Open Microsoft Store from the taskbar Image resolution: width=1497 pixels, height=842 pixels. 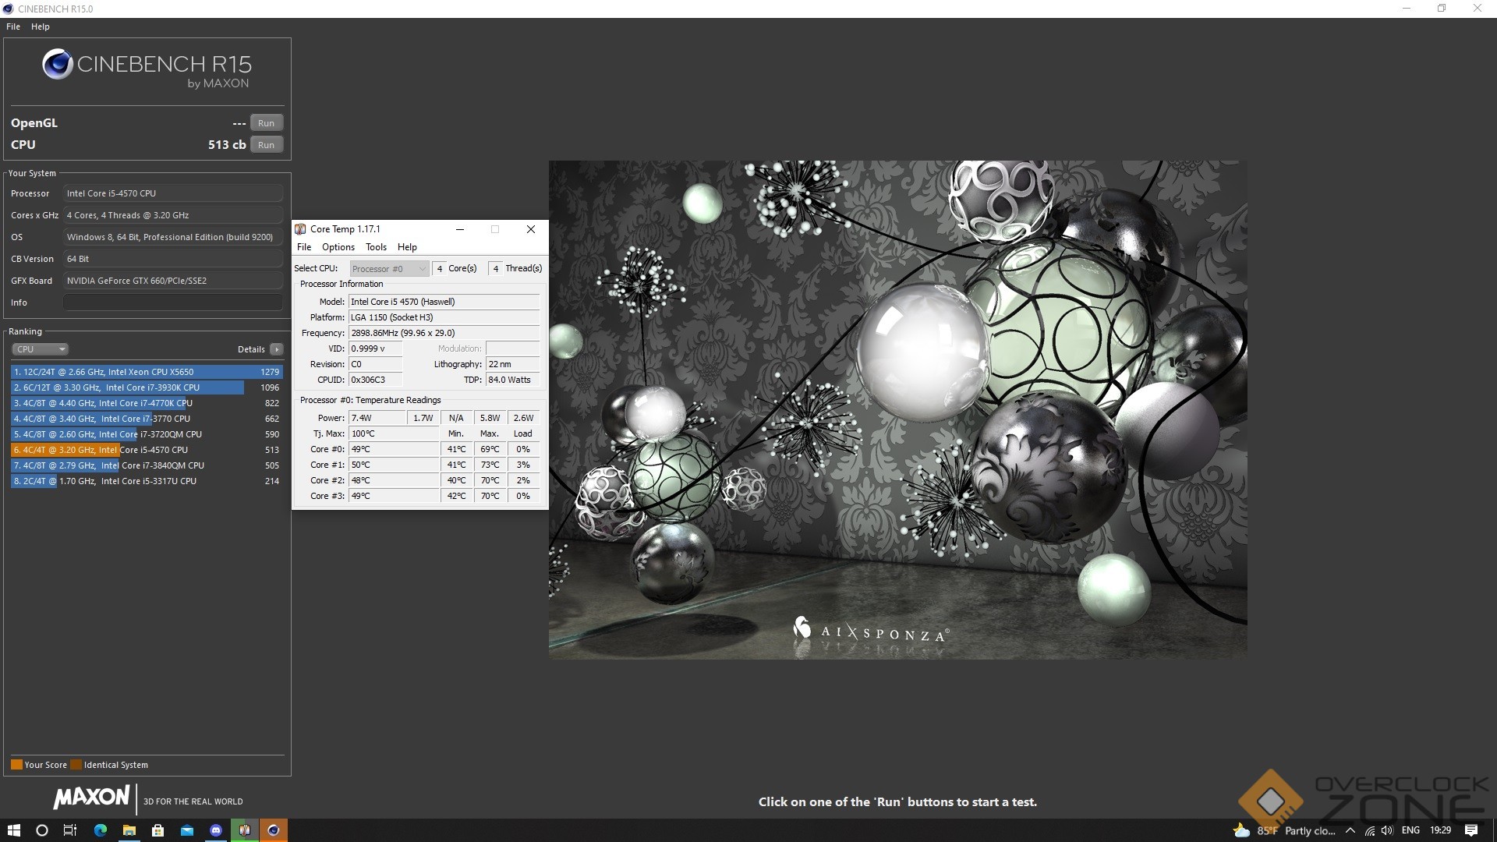point(157,830)
